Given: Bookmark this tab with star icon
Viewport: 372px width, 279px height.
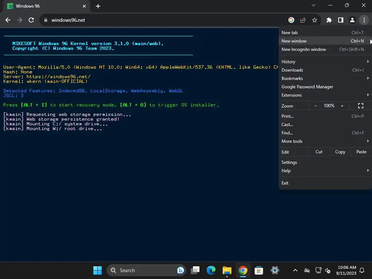Looking at the screenshot, I should (315, 20).
